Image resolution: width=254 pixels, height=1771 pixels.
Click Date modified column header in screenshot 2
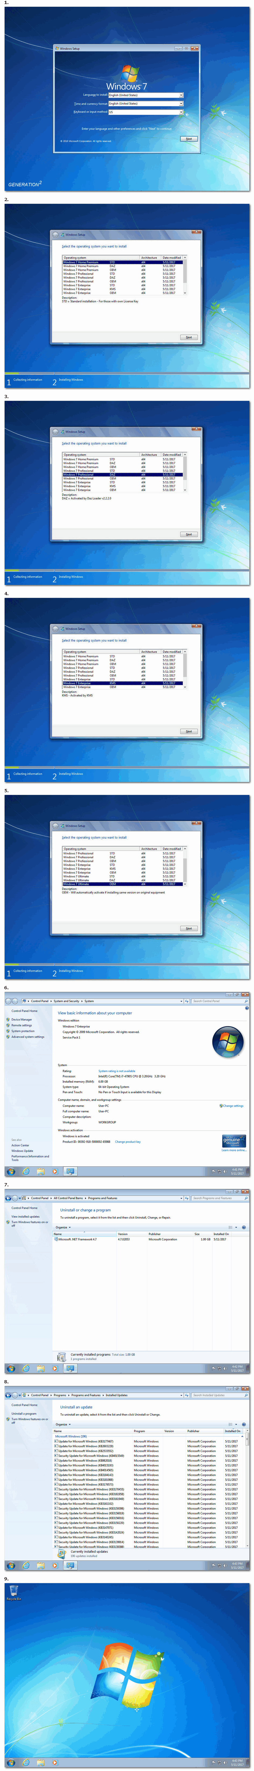tap(172, 258)
